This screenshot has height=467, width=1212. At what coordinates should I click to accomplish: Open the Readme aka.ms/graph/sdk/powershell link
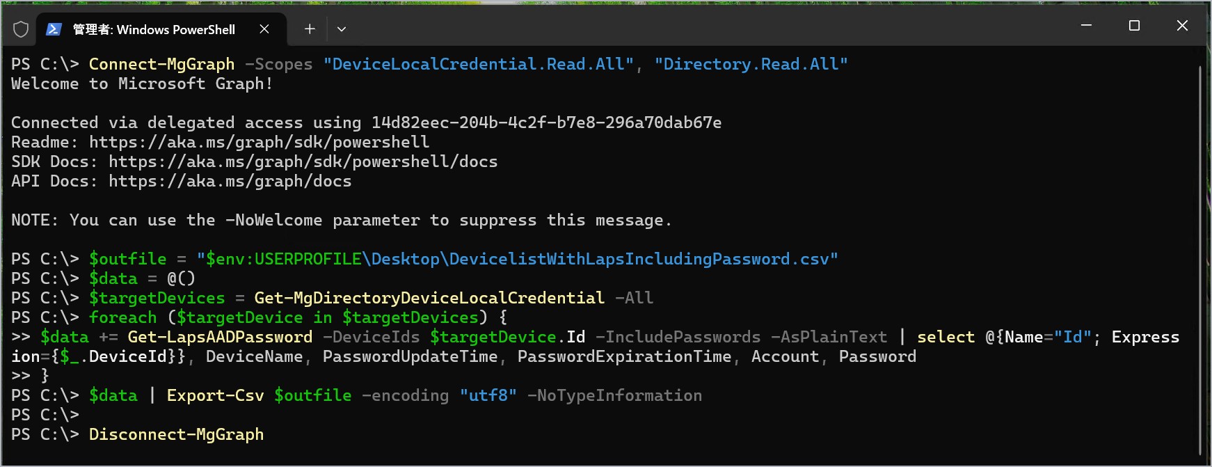pyautogui.click(x=259, y=142)
